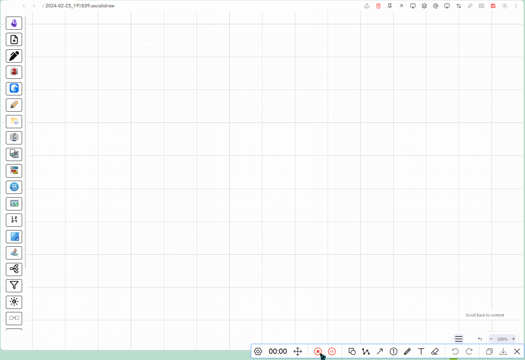This screenshot has height=360, width=525.
Task: Click the connect two boxes icon
Action: click(x=14, y=319)
